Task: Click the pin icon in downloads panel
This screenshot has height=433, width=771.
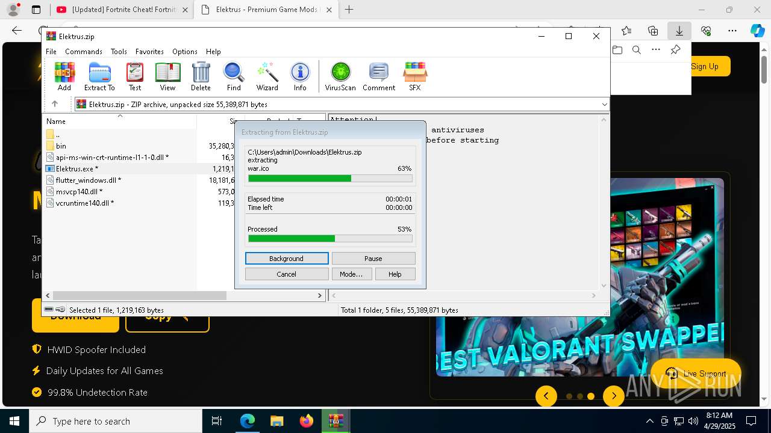Action: point(676,50)
